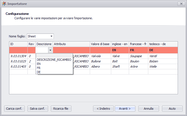
Task: Reload file with Ricarica file button
Action: (x=61, y=109)
